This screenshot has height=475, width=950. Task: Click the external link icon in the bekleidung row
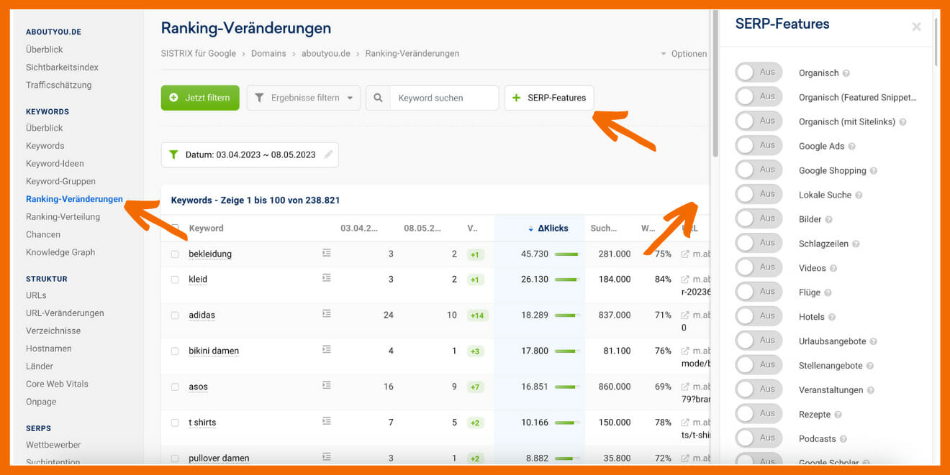[x=685, y=254]
